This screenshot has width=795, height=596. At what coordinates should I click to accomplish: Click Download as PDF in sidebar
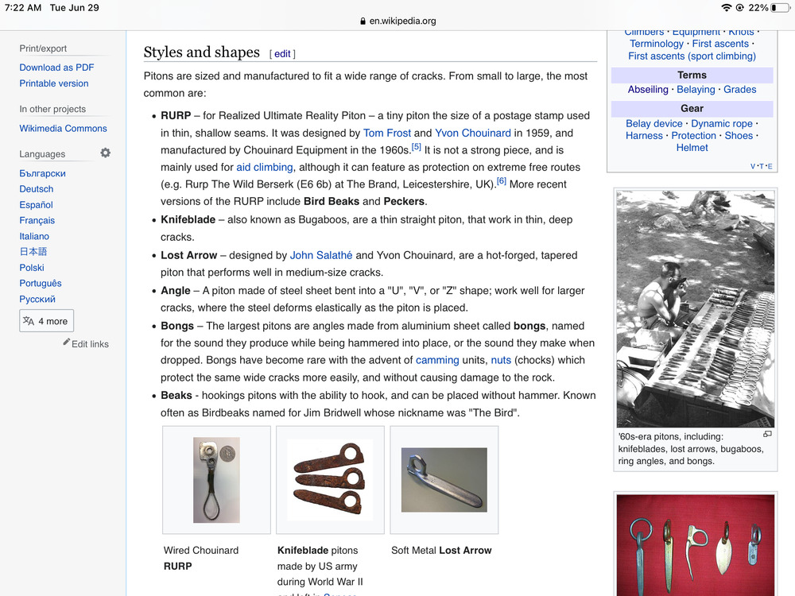pyautogui.click(x=56, y=68)
